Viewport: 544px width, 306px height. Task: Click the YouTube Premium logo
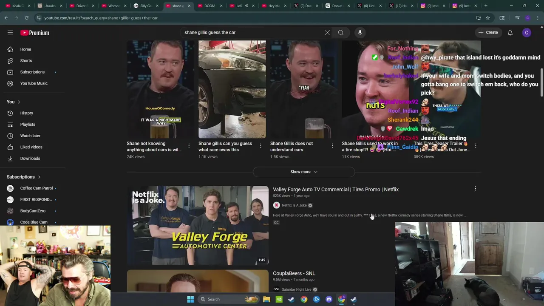(x=35, y=33)
